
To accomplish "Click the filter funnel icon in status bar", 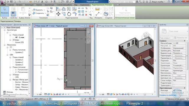I will click(x=187, y=99).
